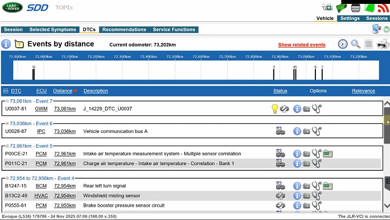Click stethoscope icon for U0028-87
The image size is (390, 220).
316,131
